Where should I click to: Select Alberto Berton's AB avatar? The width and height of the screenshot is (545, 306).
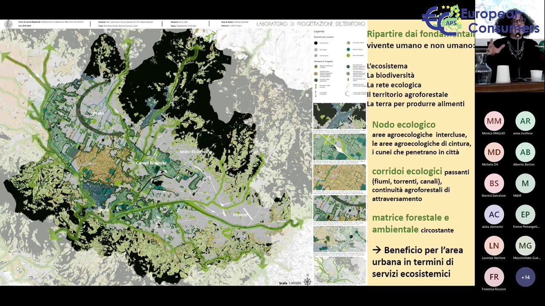[525, 152]
